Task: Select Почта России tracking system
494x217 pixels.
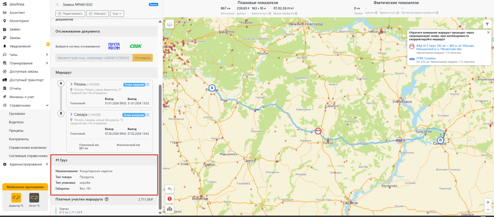Action: pyautogui.click(x=114, y=46)
